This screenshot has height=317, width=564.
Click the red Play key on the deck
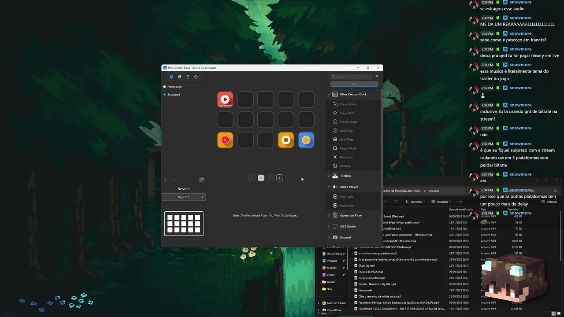(x=225, y=100)
